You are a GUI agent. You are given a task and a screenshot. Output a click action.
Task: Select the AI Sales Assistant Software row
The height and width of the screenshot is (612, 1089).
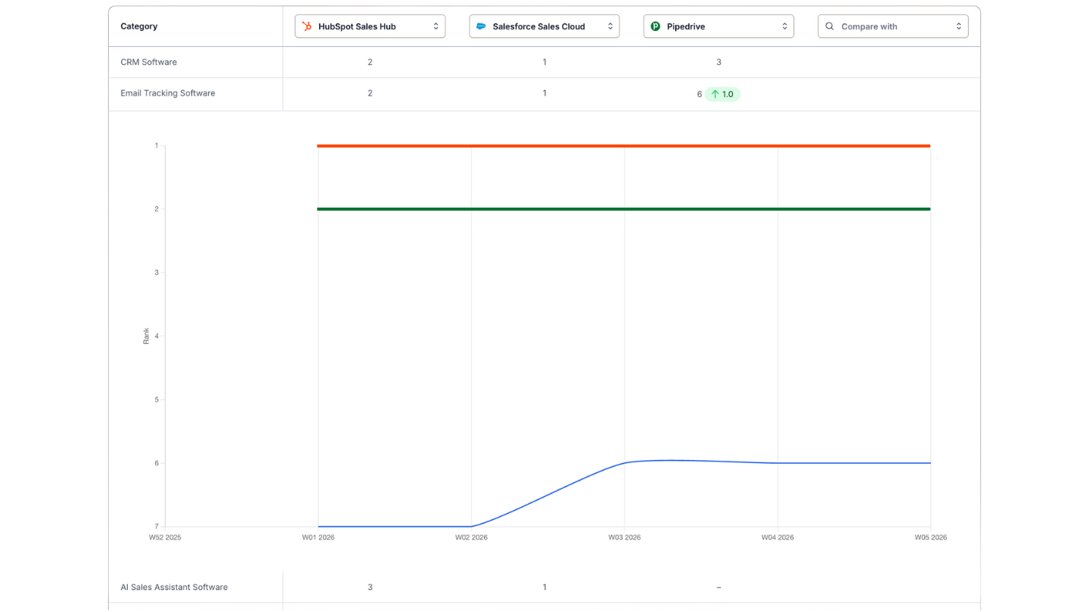544,587
